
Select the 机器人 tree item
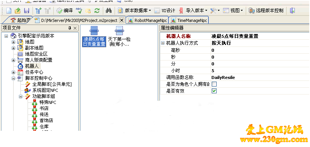click(x=32, y=66)
